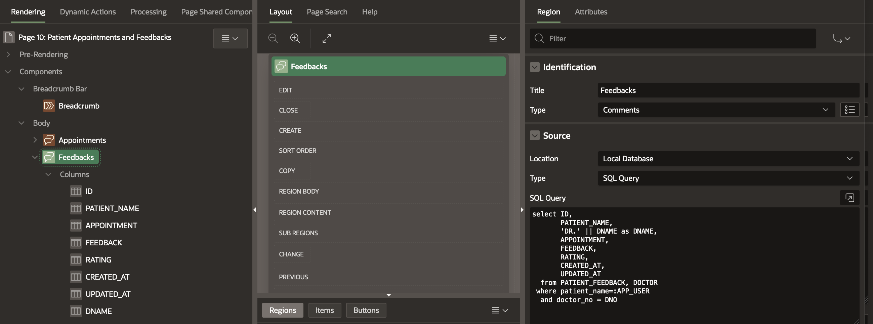Select the Feedbacks region header in layout
873x324 pixels.
pos(388,67)
